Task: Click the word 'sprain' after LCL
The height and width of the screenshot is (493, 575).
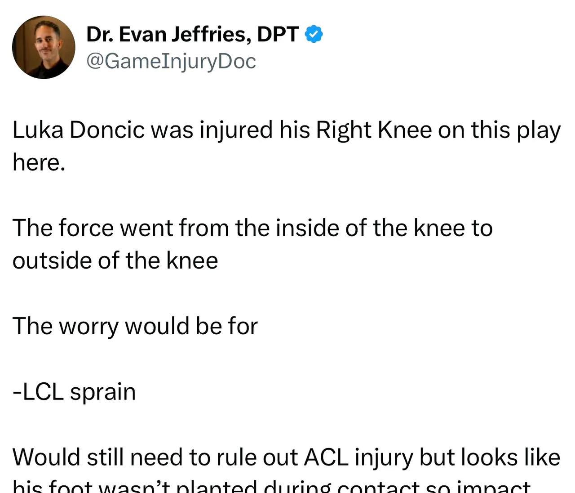Action: pyautogui.click(x=103, y=392)
